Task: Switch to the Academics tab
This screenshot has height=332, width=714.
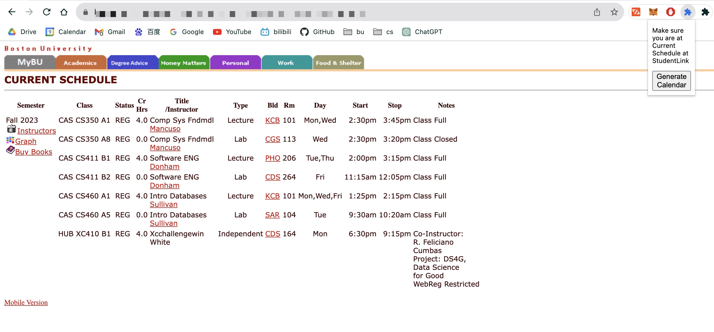Action: tap(80, 63)
